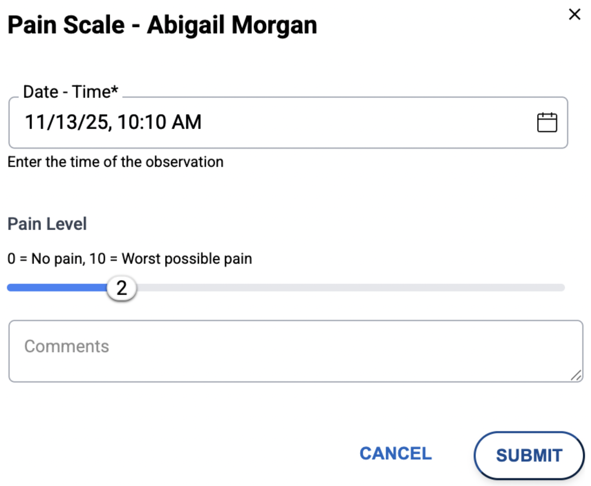Click the date value 11/13/25, 10:10 AM
591x486 pixels.
[113, 123]
